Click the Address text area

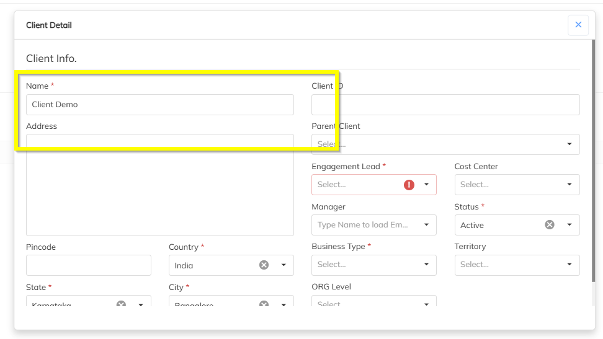[x=159, y=192]
